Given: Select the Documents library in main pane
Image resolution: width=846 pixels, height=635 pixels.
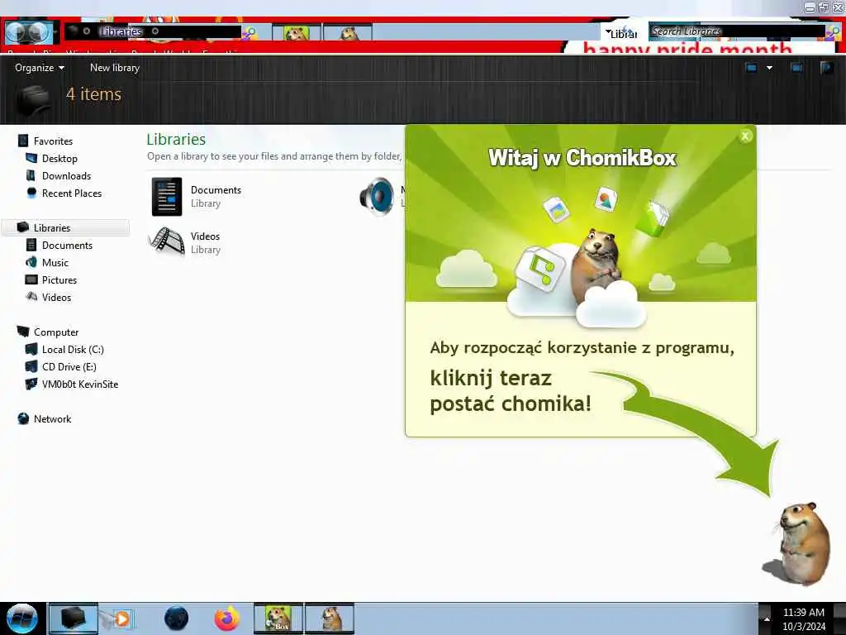Looking at the screenshot, I should (x=197, y=197).
